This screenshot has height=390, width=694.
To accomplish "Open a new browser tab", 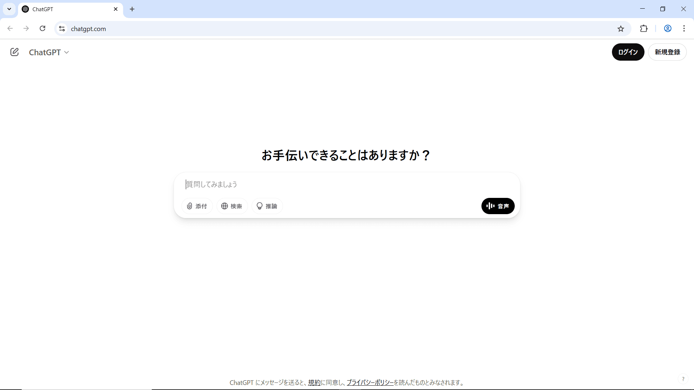I will pyautogui.click(x=132, y=9).
